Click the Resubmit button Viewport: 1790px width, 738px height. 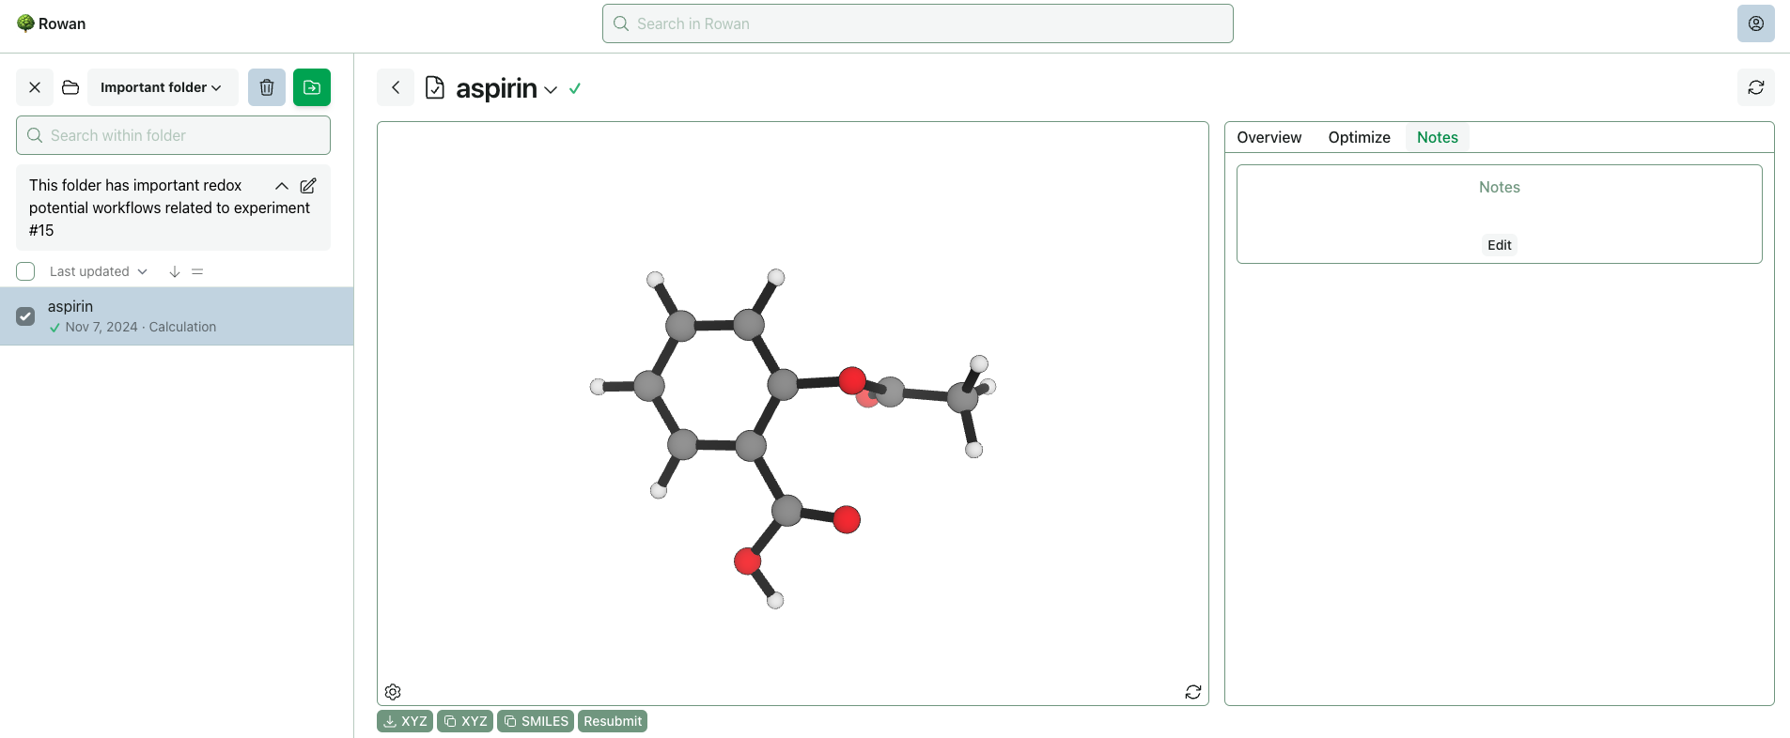pyautogui.click(x=613, y=721)
